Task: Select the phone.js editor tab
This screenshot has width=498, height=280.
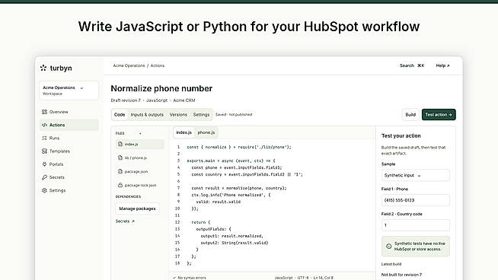Action: coord(206,132)
